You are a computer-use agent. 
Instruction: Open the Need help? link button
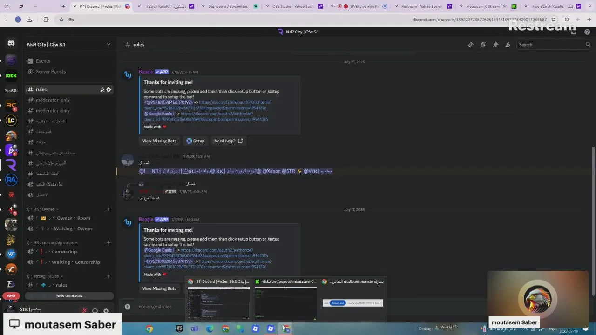tap(228, 141)
